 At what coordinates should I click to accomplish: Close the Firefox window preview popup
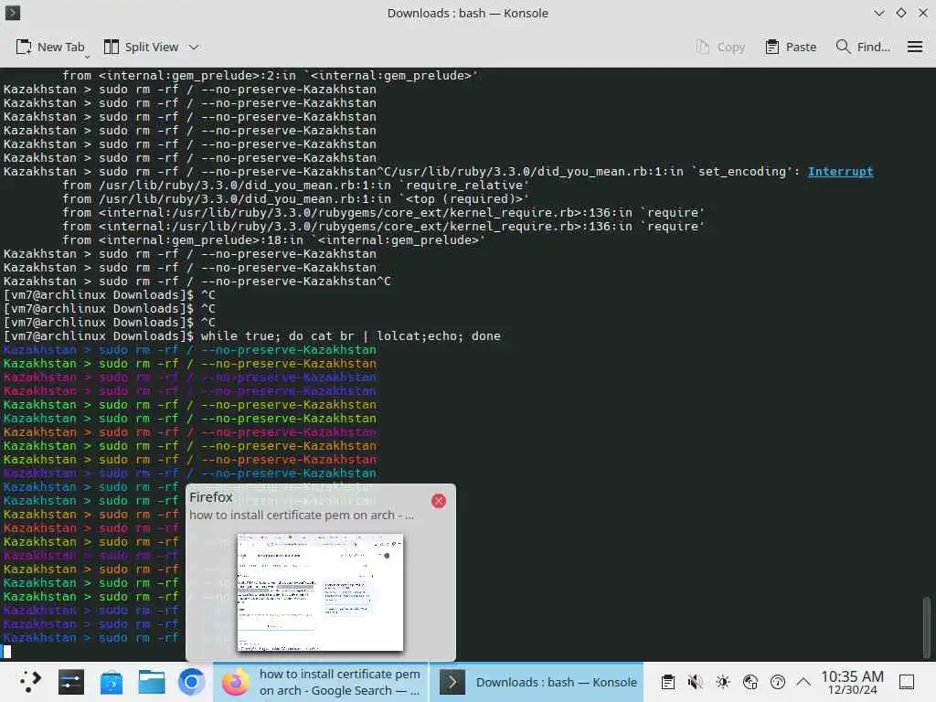(439, 501)
